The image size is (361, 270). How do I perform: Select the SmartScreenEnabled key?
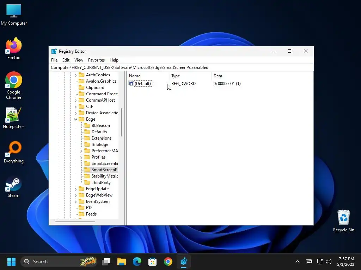105,163
